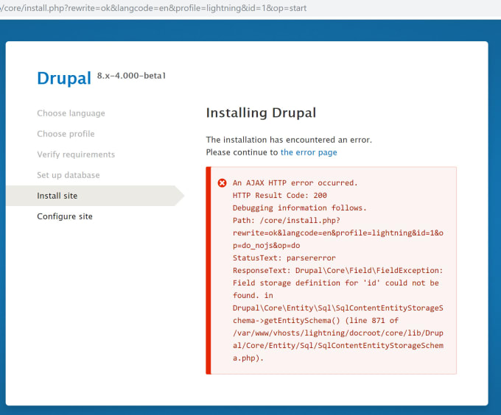The width and height of the screenshot is (501, 415).
Task: Click the browser address bar URL
Action: (x=153, y=8)
